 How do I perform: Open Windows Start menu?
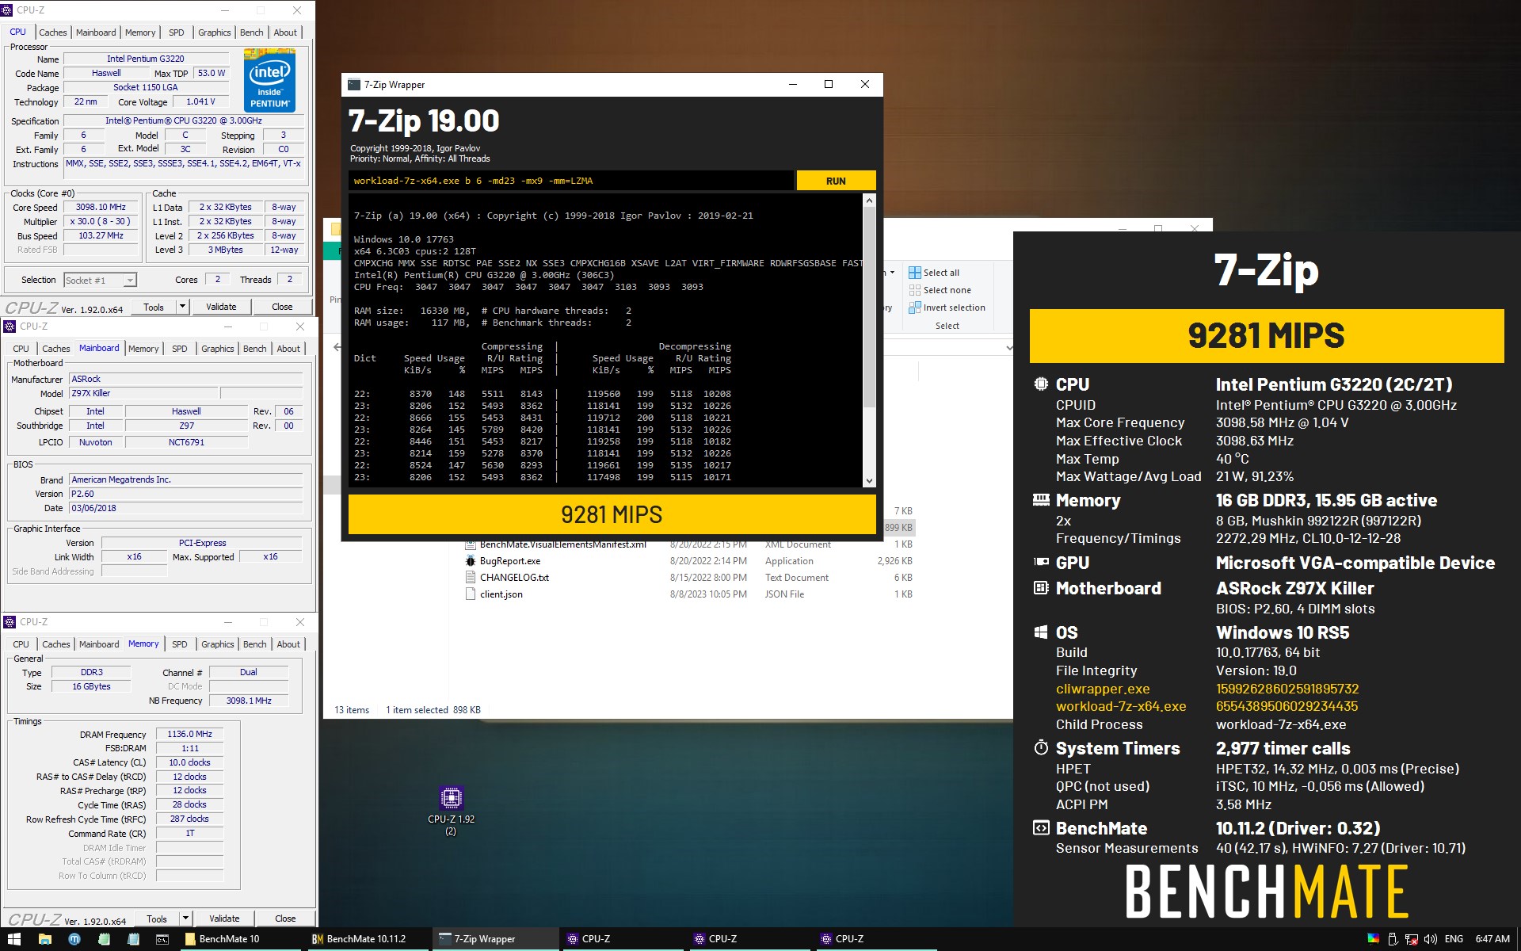tap(14, 939)
